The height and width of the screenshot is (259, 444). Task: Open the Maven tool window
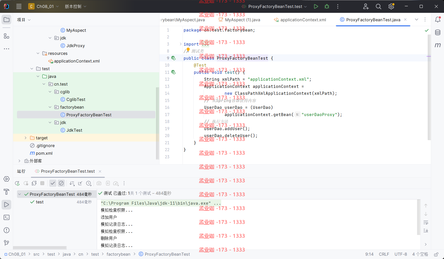(x=438, y=45)
